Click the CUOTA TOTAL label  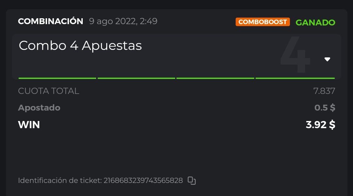click(48, 91)
